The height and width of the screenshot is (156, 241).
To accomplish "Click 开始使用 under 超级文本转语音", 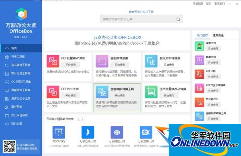I will point(169,65).
